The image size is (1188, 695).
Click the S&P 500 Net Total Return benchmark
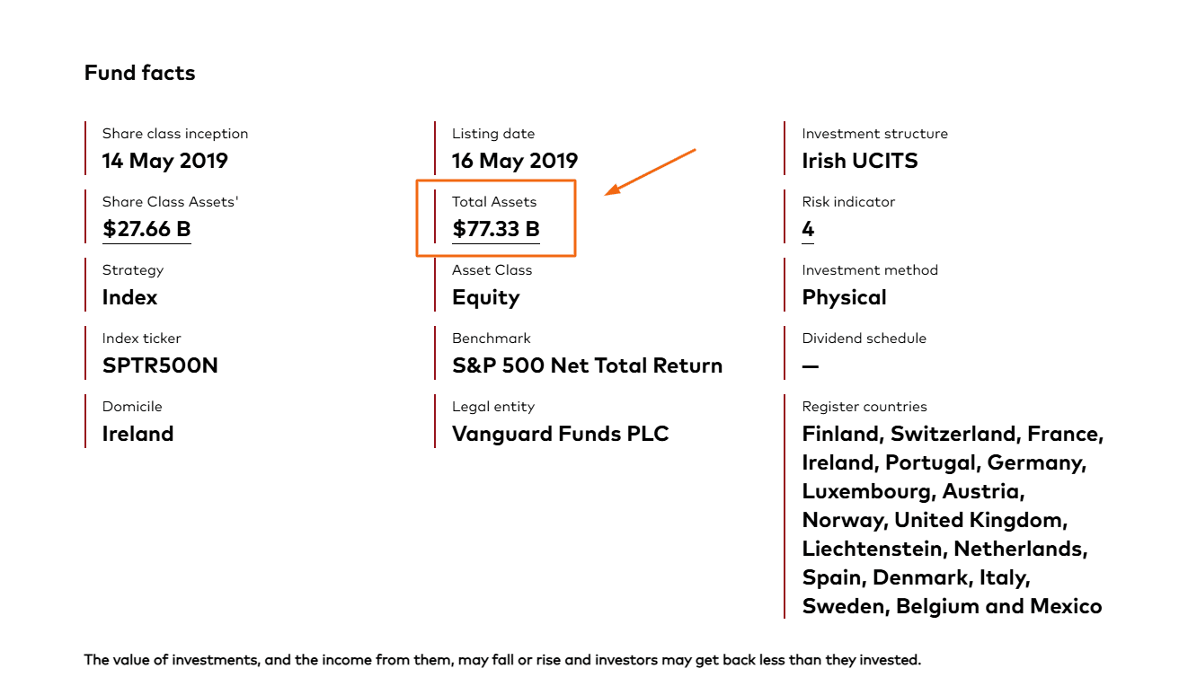587,366
